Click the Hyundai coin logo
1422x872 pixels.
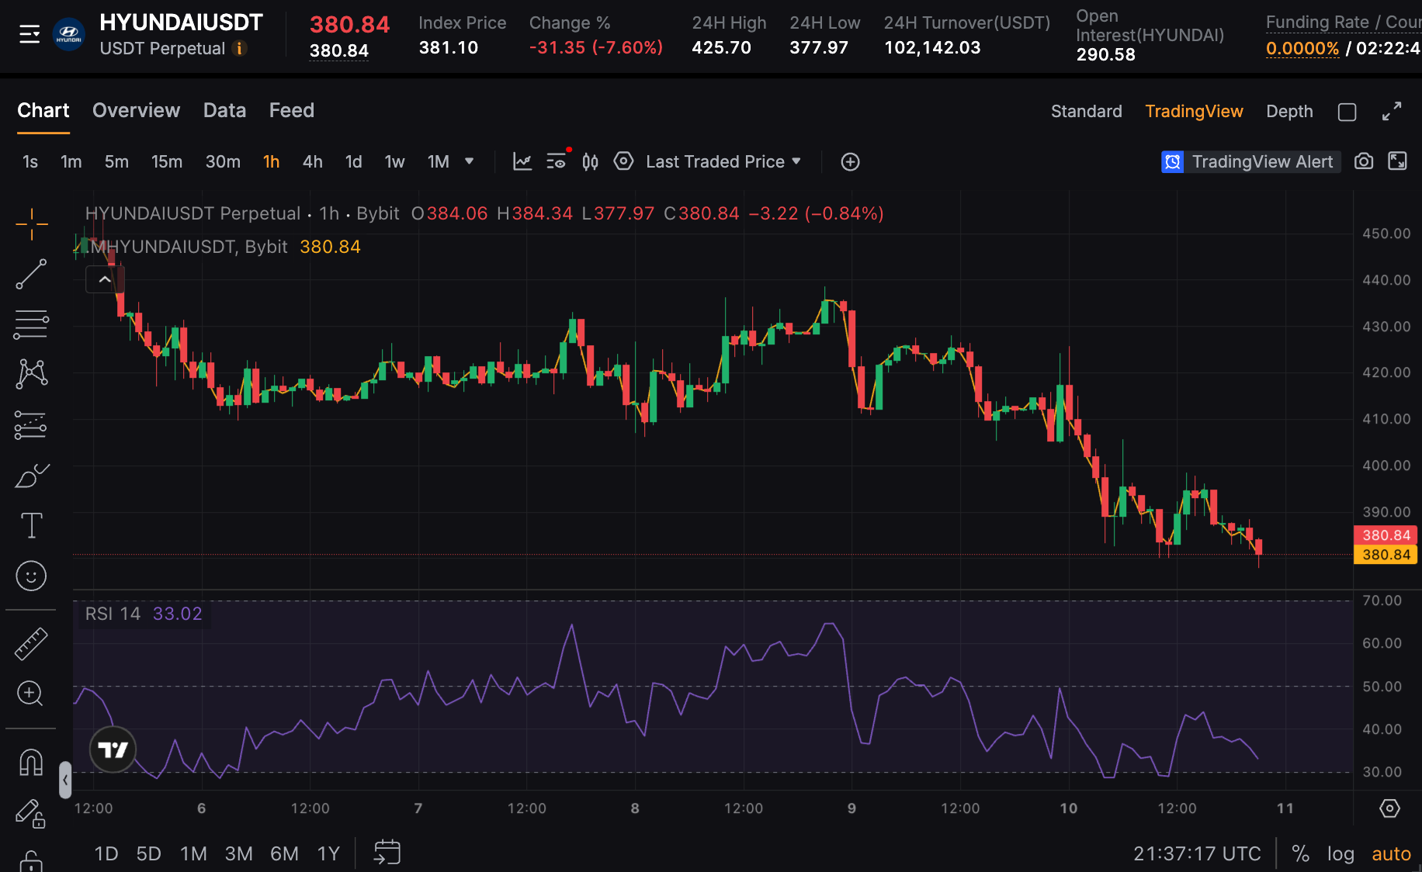pos(68,35)
